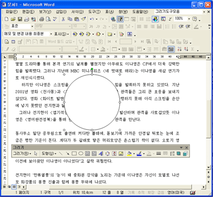Apply fill color with paint bucket
This screenshot has height=197, width=213.
[x=129, y=153]
